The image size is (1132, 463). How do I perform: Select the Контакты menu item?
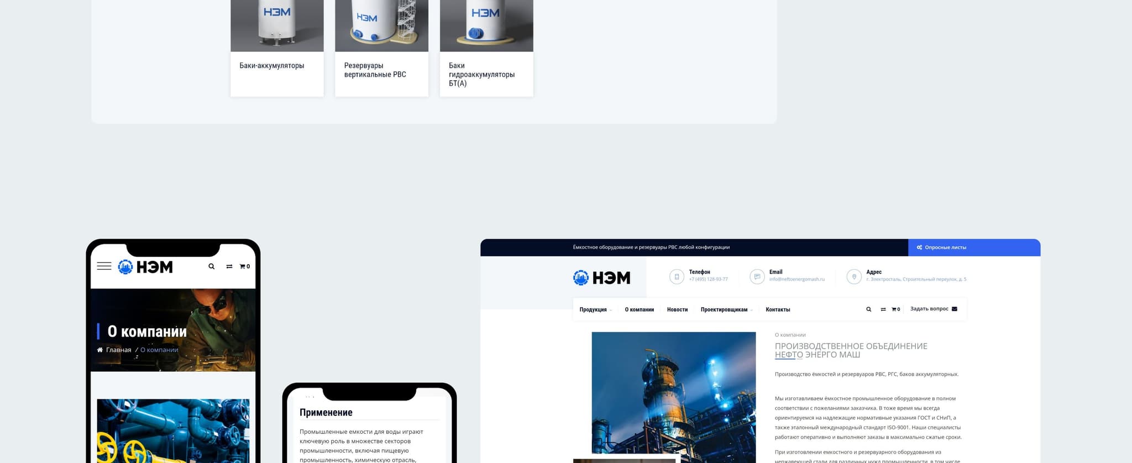point(778,309)
